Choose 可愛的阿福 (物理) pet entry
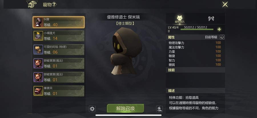The image size is (257, 118). pyautogui.click(x=59, y=50)
